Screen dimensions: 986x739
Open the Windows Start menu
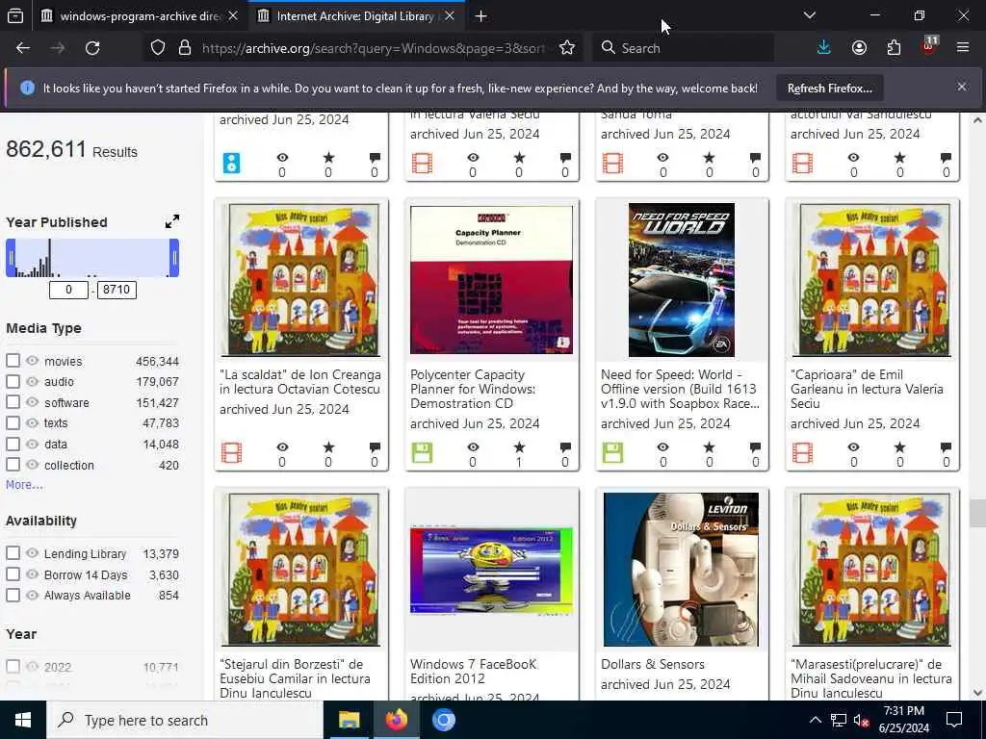23,720
